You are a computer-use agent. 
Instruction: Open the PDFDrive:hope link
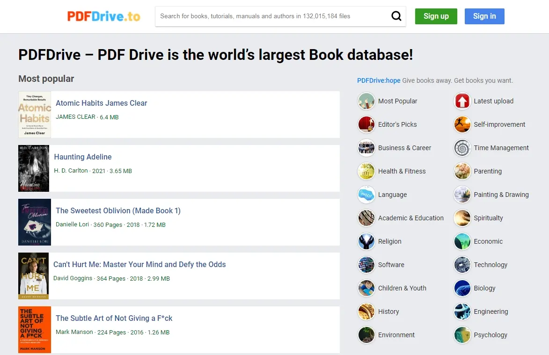[378, 80]
